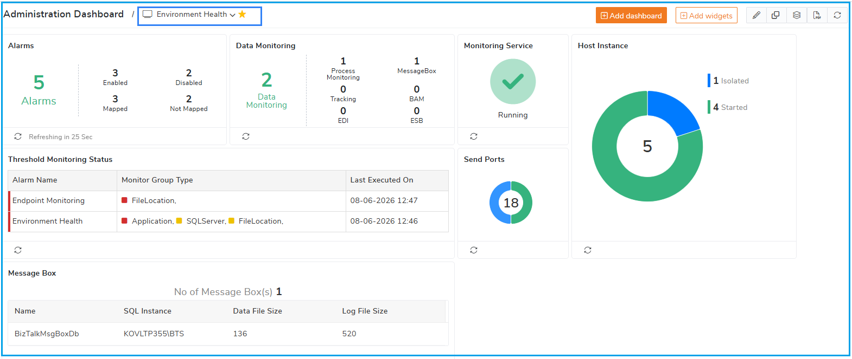The width and height of the screenshot is (852, 359).
Task: Click the Add widgets button
Action: (707, 15)
